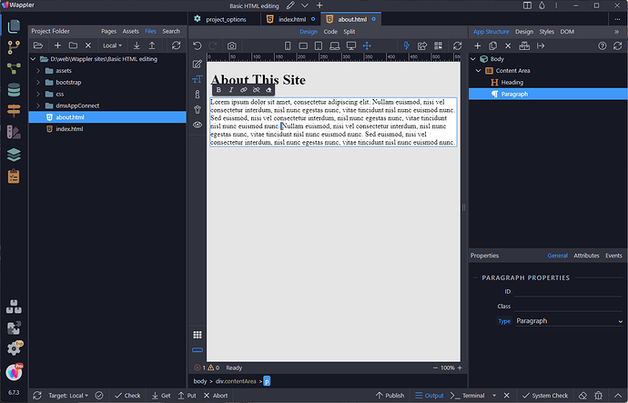The image size is (628, 403).
Task: Toggle the edit pencil tool in design sidebar
Action: (x=198, y=64)
